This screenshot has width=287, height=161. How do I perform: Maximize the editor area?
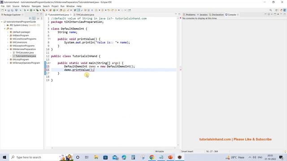[179, 14]
